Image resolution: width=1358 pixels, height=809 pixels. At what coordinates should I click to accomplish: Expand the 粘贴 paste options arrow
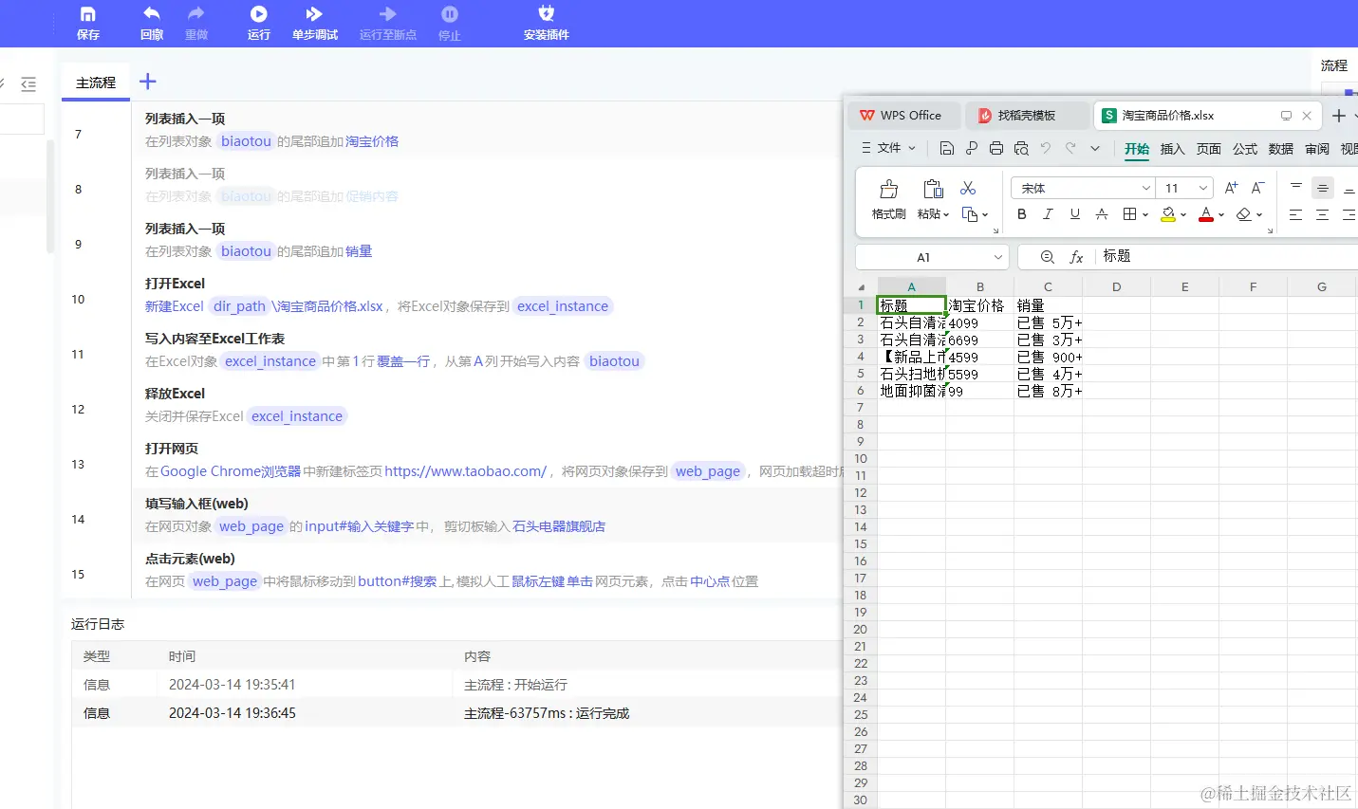tap(946, 215)
